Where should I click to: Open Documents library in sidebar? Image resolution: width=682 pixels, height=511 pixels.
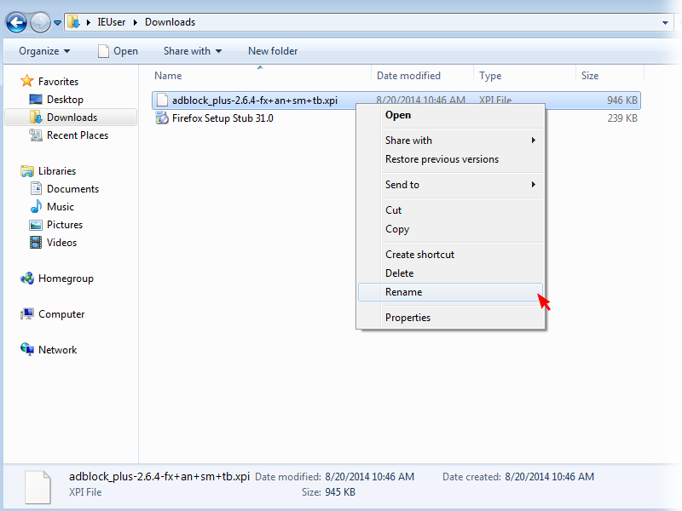[72, 189]
